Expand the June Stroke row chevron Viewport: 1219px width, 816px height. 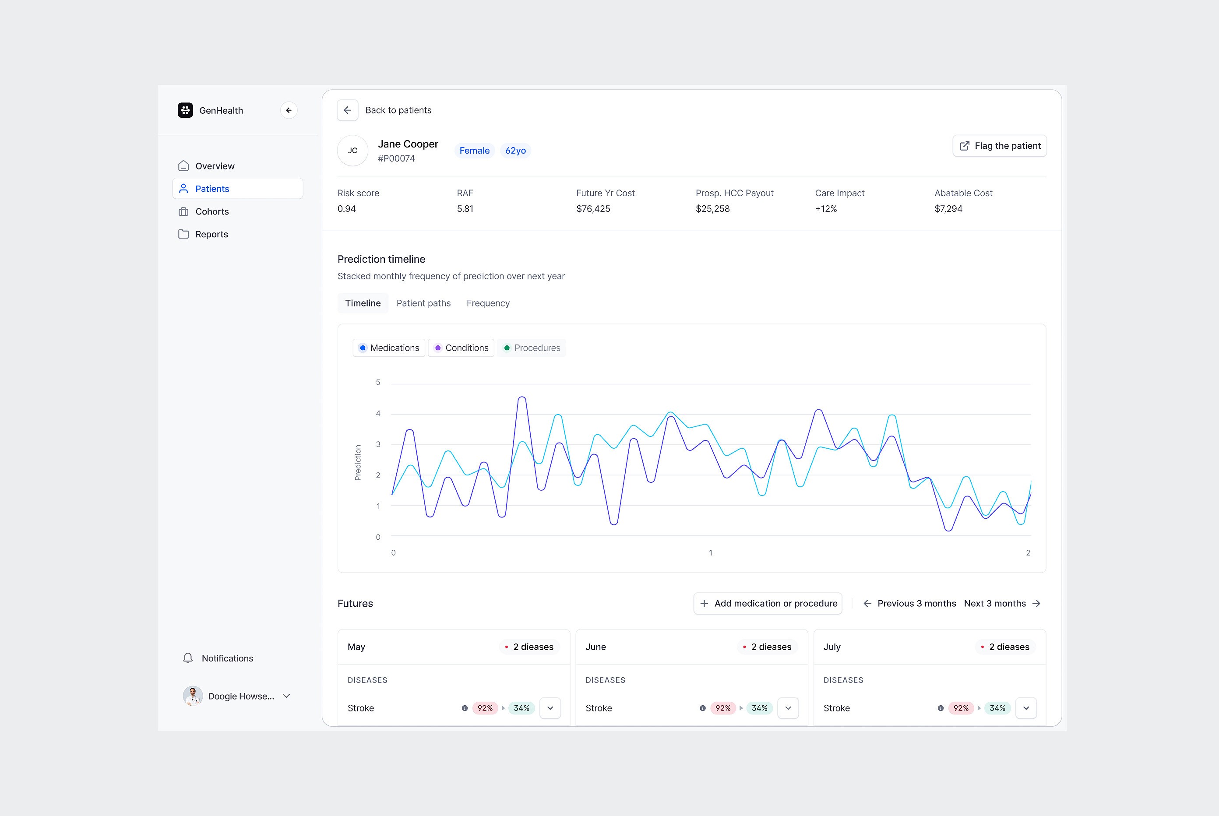[788, 708]
